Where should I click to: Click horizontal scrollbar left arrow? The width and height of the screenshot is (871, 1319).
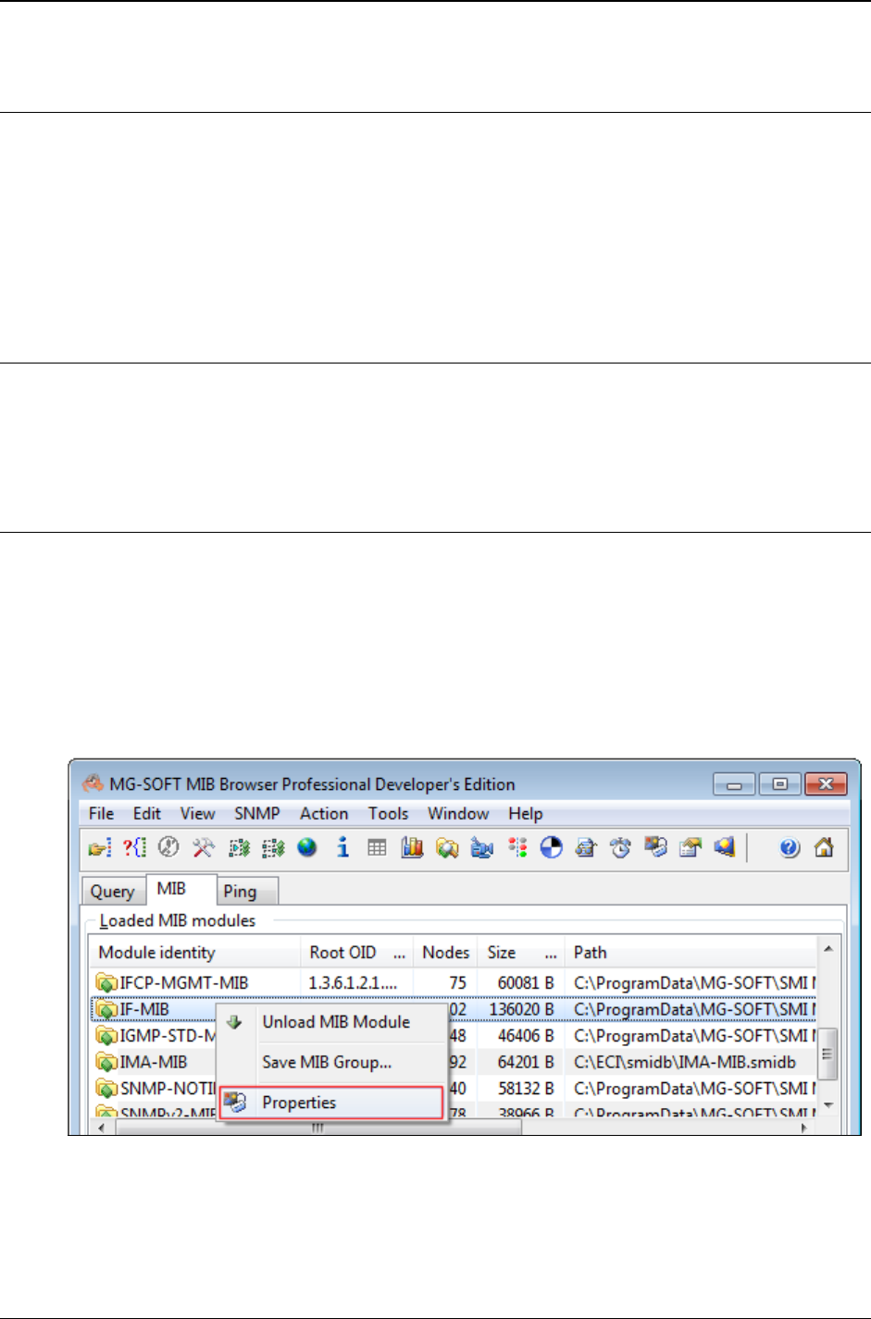point(101,1128)
